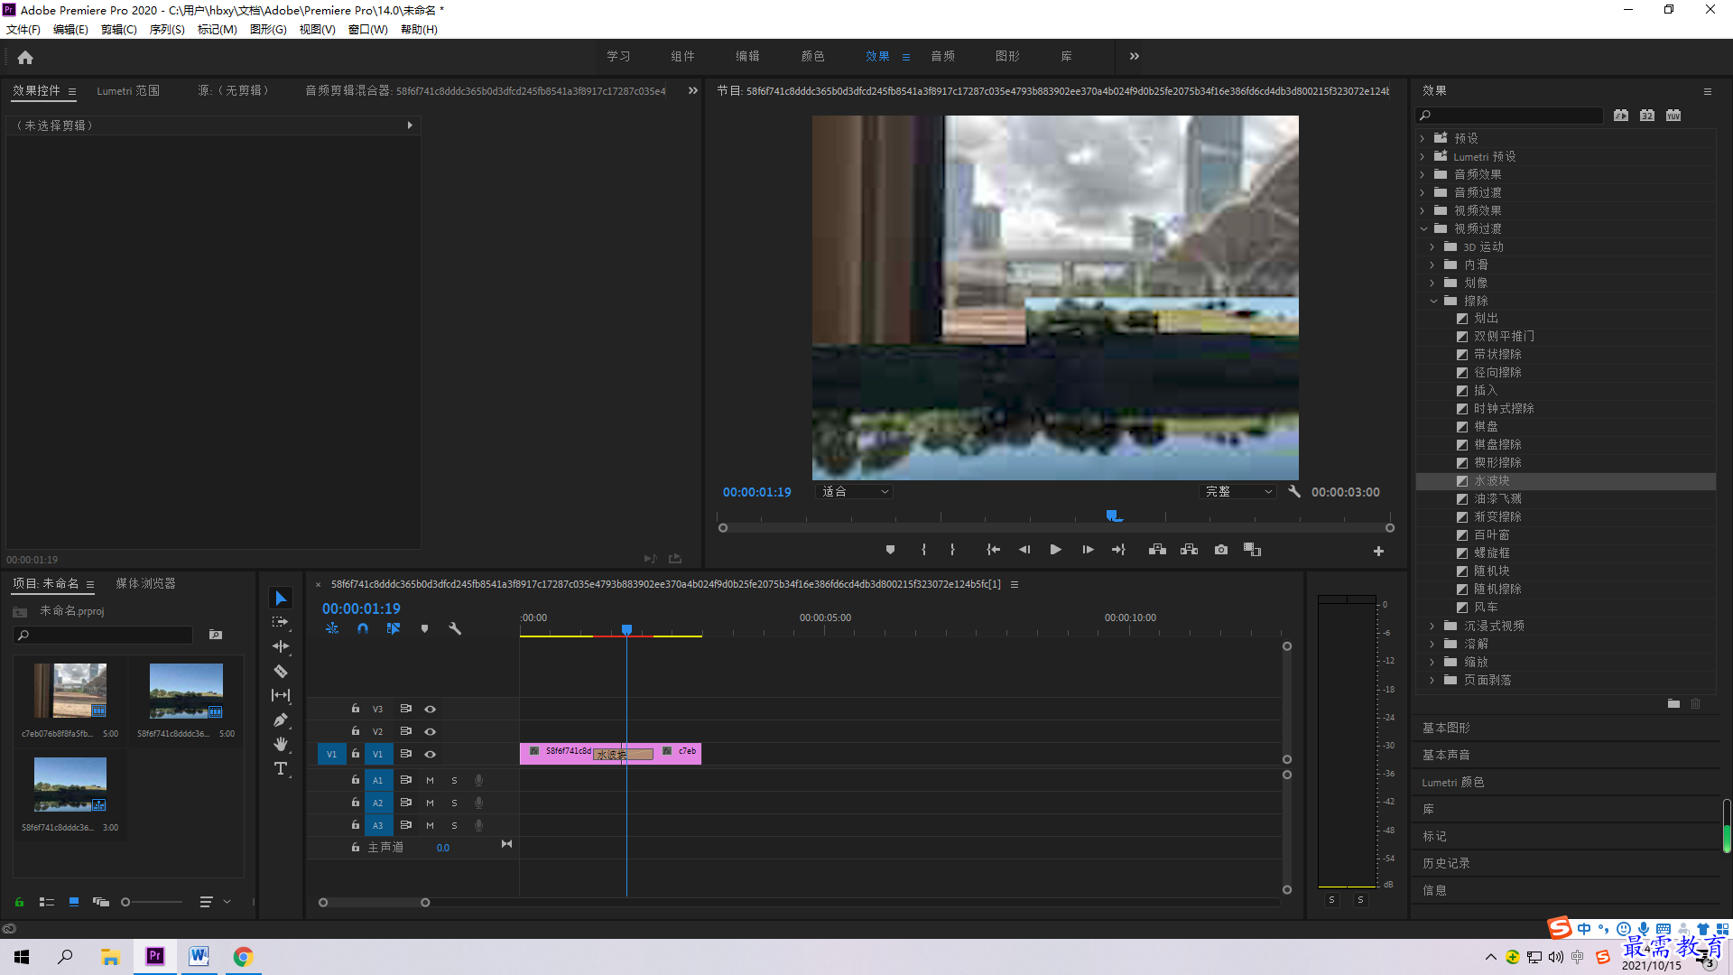Open the 序列(S) menu
Viewport: 1733px width, 975px height.
pos(167,30)
